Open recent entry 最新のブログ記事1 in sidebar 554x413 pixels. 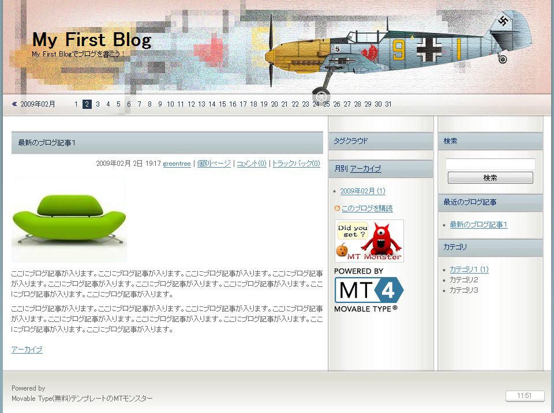click(x=478, y=225)
